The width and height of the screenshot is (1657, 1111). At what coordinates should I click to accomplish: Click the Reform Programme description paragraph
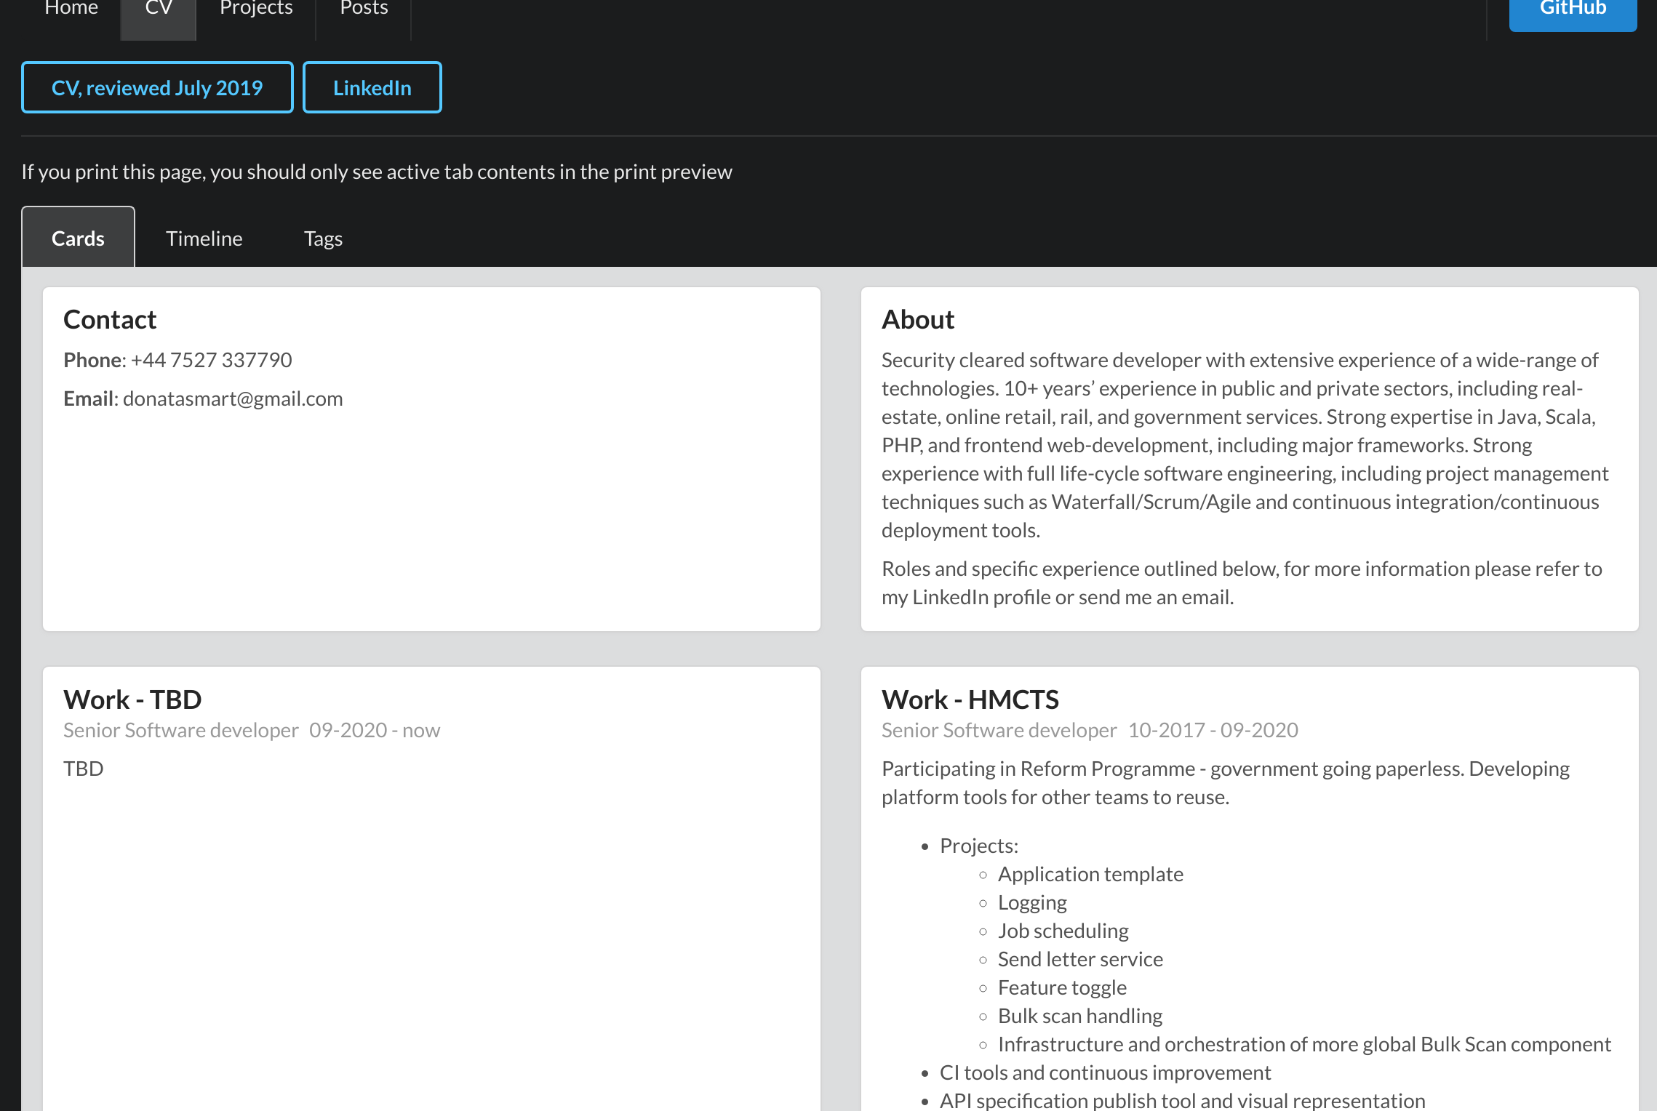tap(1226, 782)
